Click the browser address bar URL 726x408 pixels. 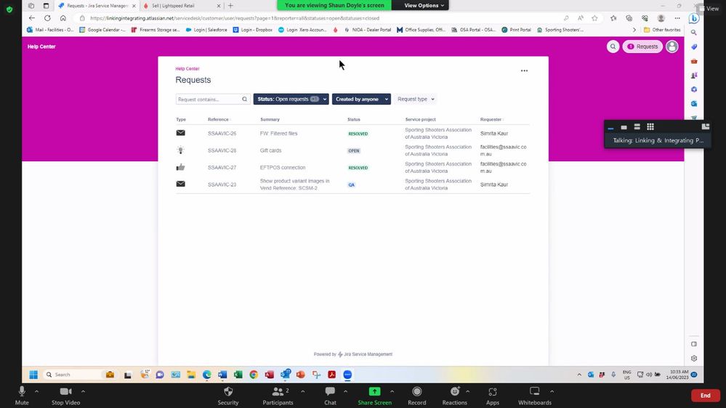tap(234, 18)
